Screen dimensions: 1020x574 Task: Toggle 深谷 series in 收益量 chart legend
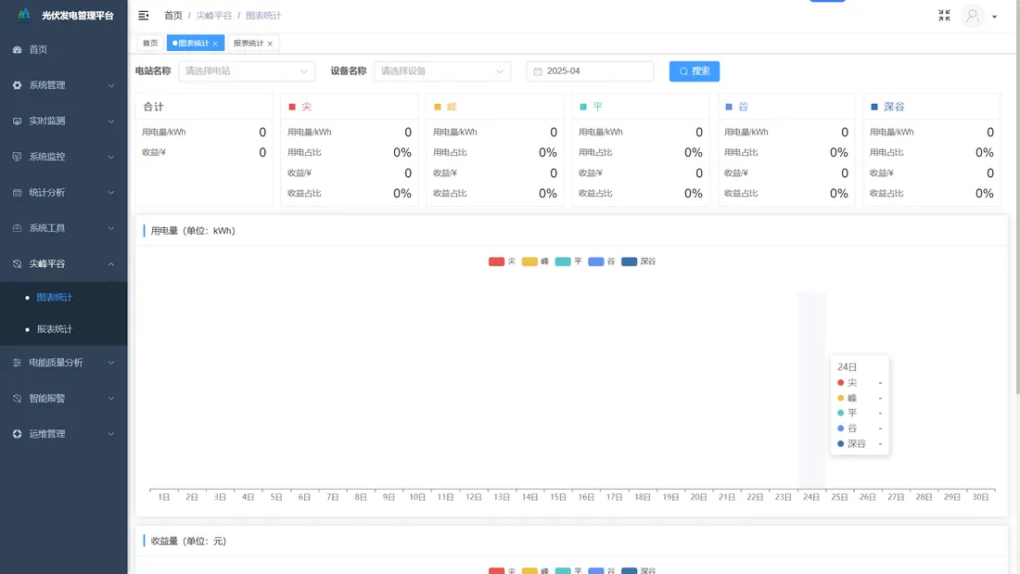pos(639,570)
